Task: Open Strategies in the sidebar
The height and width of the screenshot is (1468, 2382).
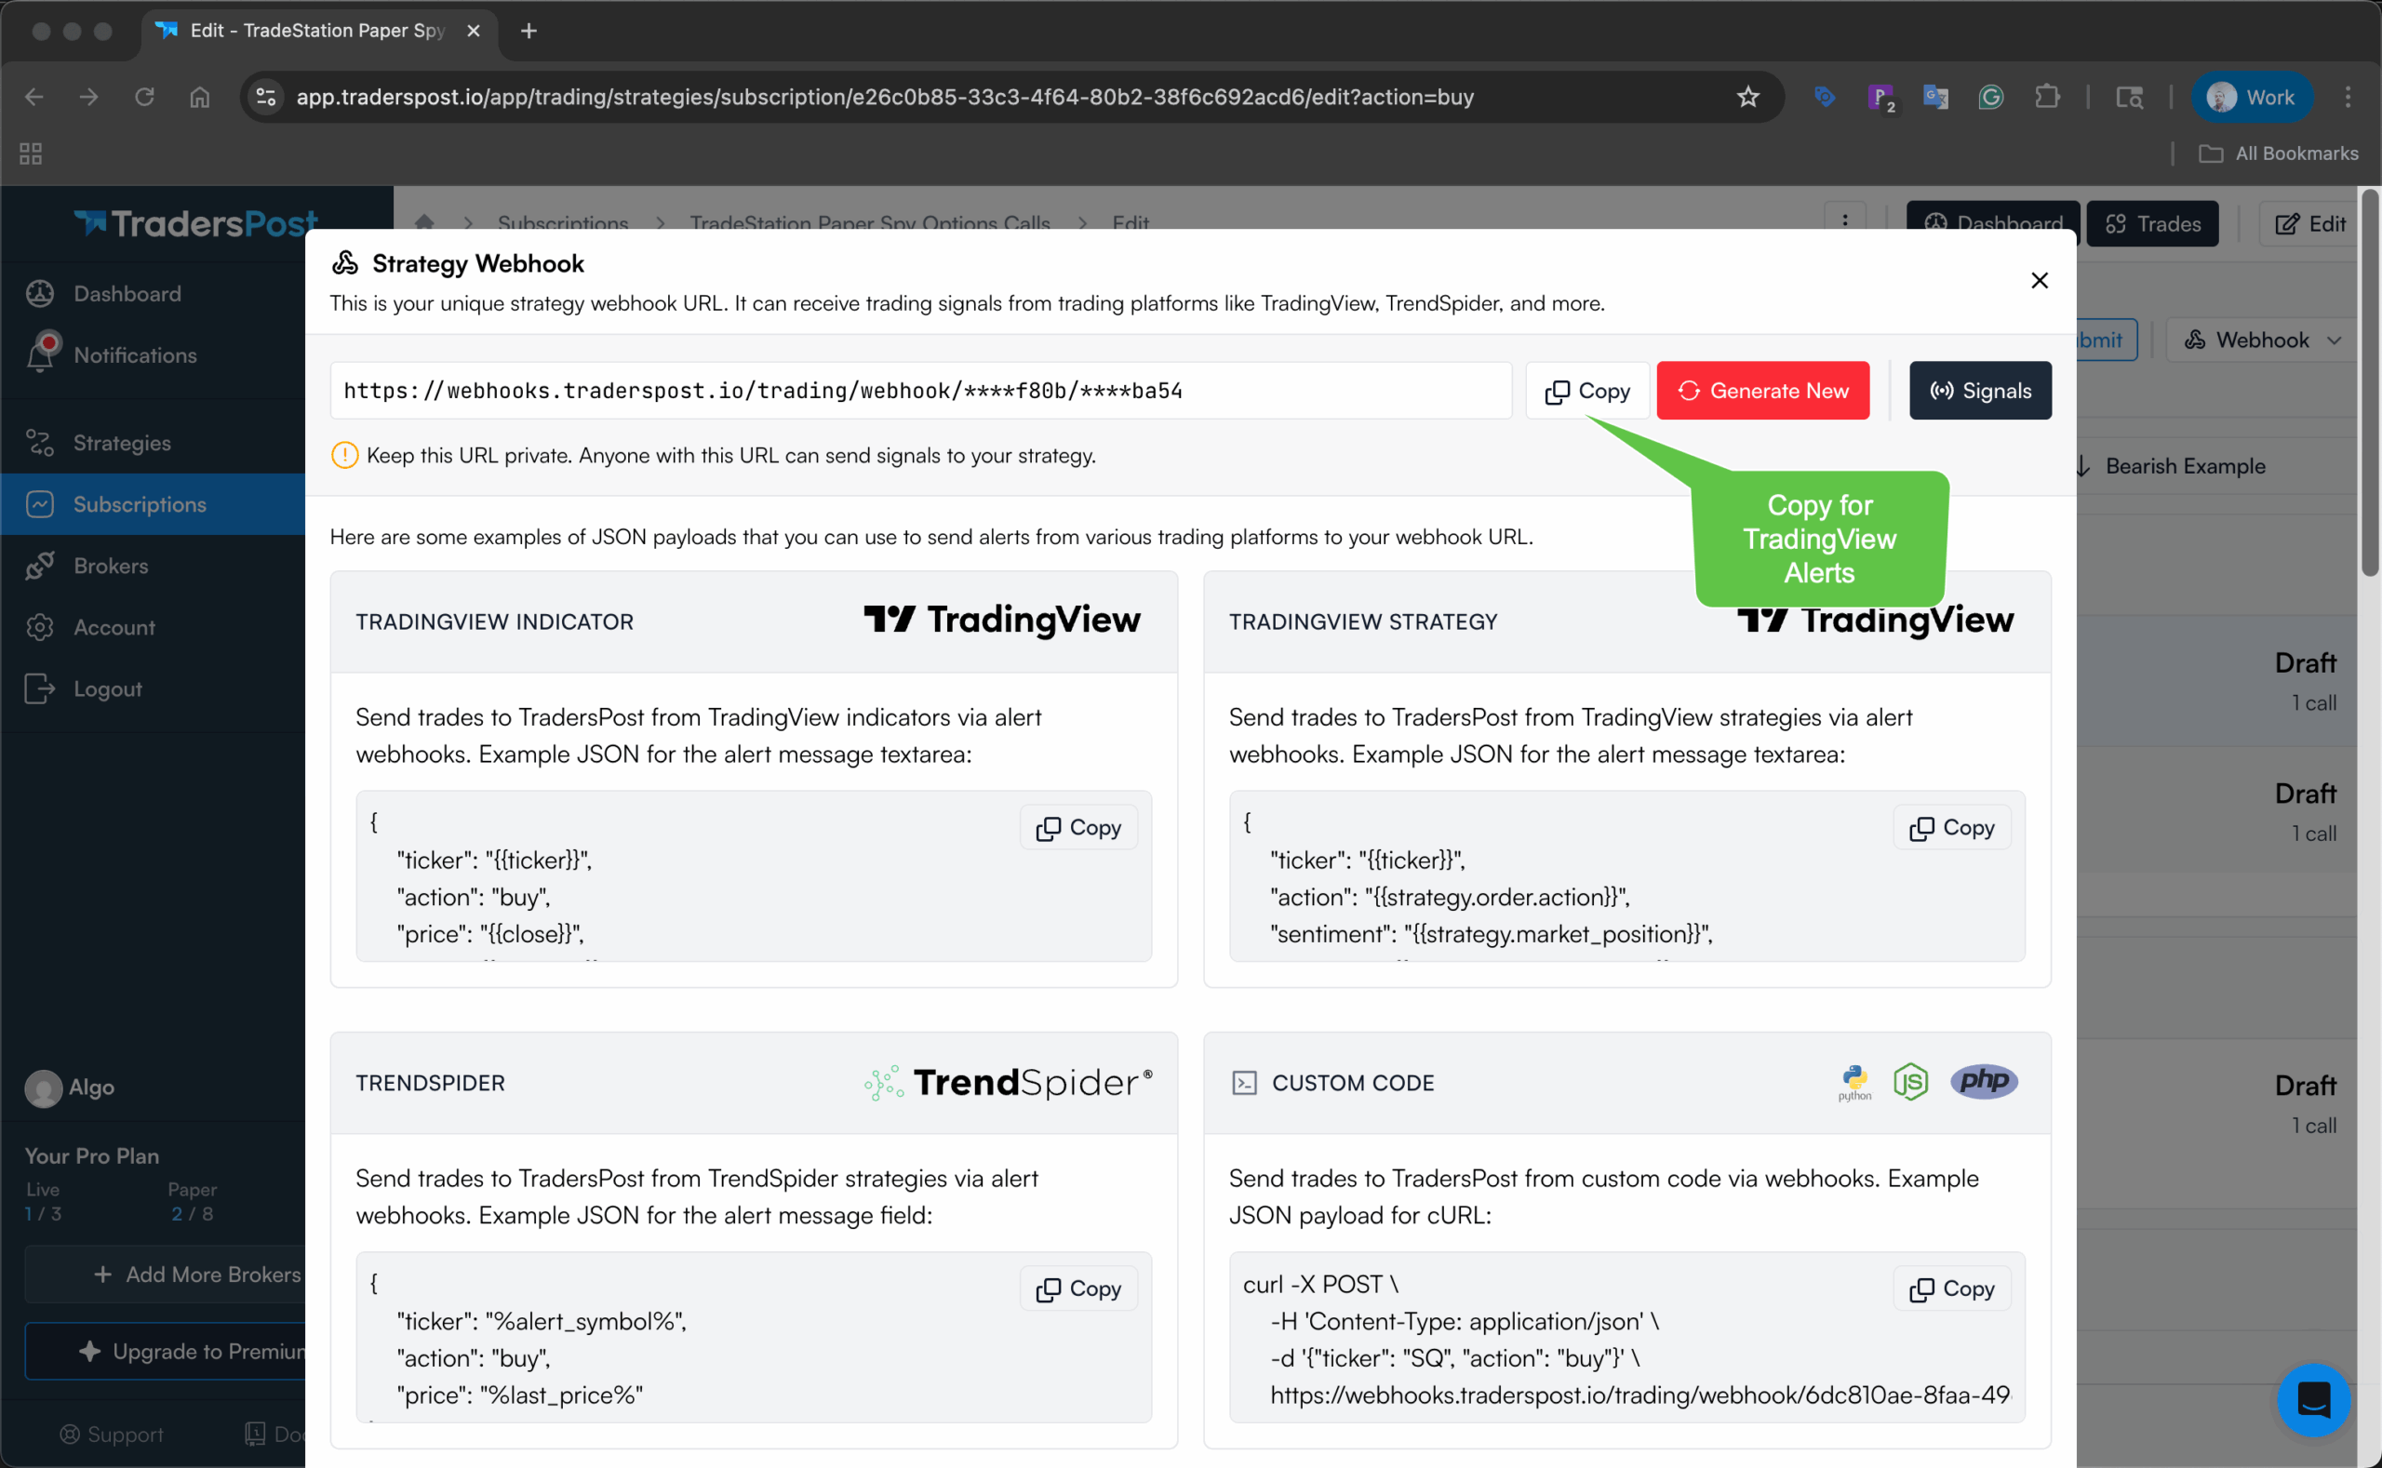Action: coord(121,443)
